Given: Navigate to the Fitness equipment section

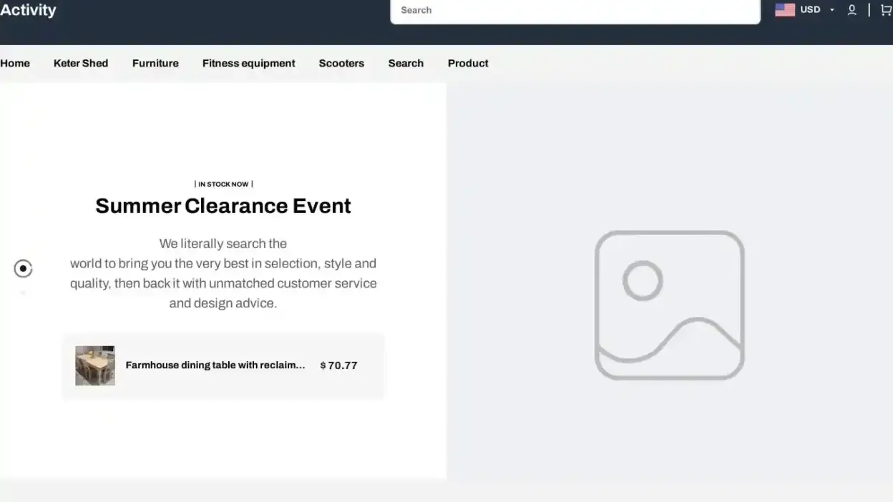Looking at the screenshot, I should point(248,63).
